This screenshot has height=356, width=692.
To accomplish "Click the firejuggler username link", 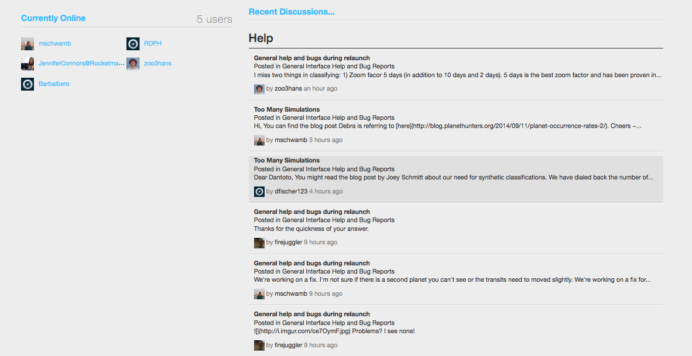I will [x=289, y=242].
